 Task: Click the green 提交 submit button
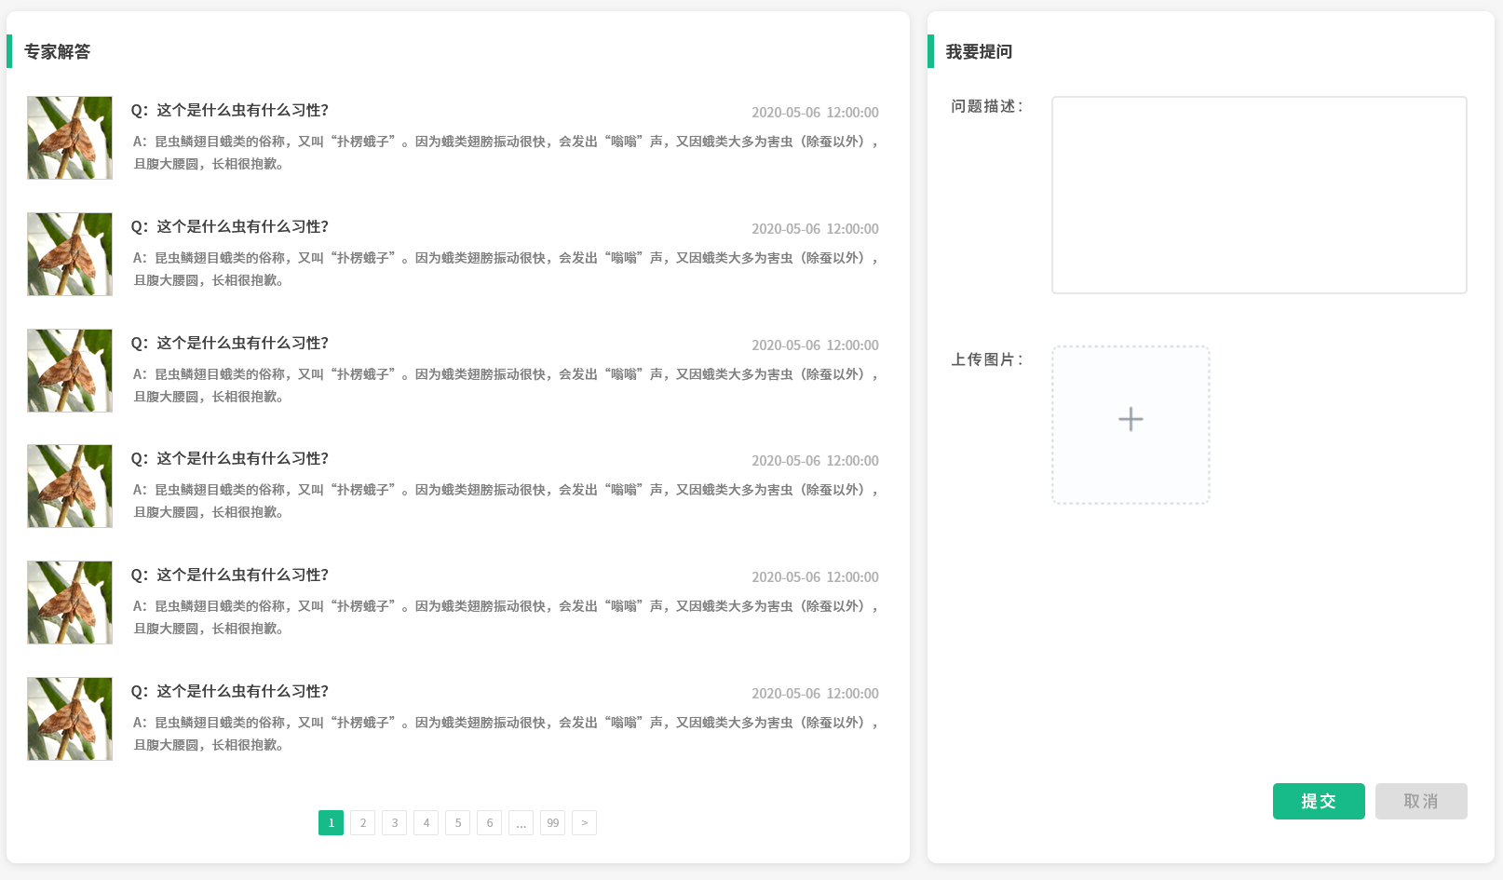point(1318,801)
